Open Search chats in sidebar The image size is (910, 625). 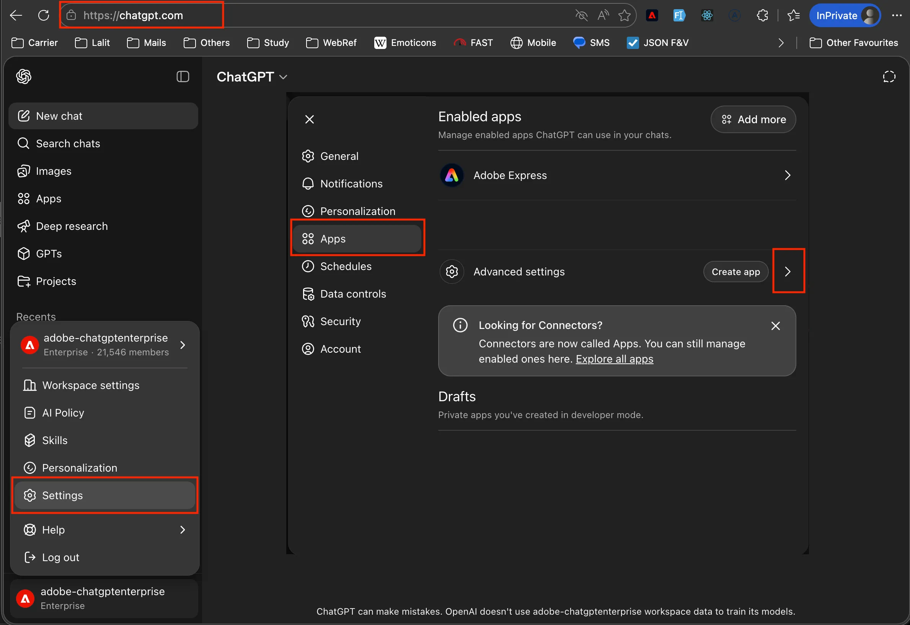click(103, 143)
